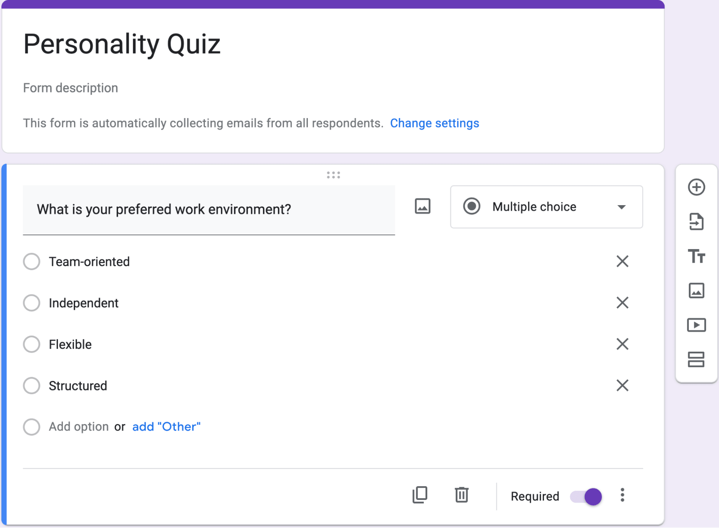Click the Add section icon
The image size is (719, 528).
pos(696,359)
